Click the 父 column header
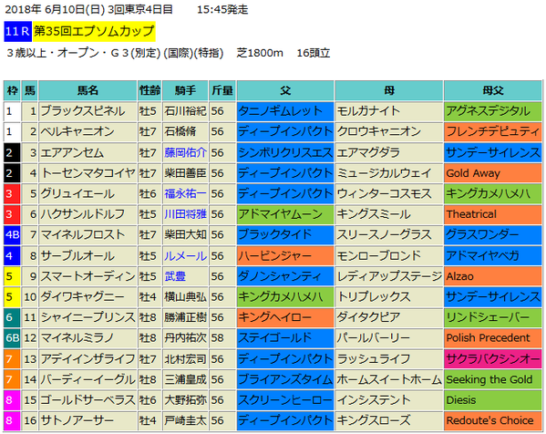 [285, 90]
